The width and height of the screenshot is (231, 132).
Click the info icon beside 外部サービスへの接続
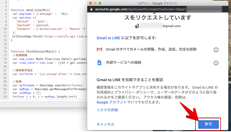[x=216, y=63]
